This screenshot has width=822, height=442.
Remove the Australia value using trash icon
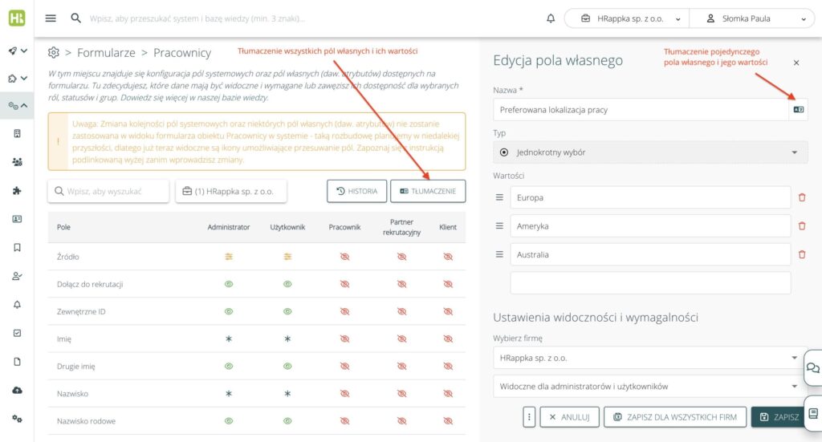pyautogui.click(x=801, y=254)
